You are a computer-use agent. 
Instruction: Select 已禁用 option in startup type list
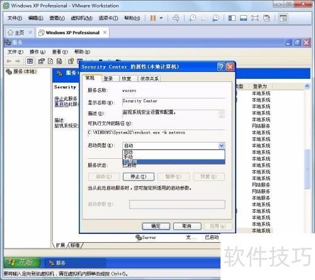coord(173,161)
